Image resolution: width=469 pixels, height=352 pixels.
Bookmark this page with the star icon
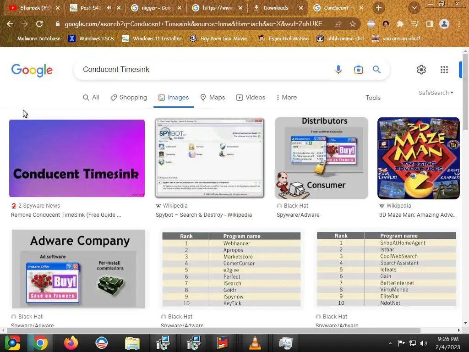click(x=353, y=24)
